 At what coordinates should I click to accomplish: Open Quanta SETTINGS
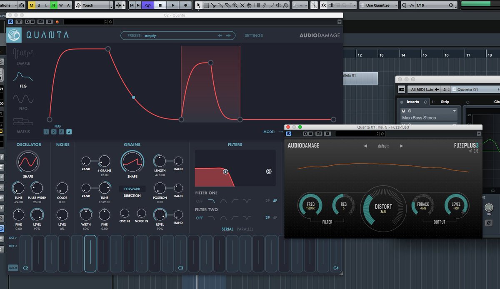(254, 36)
